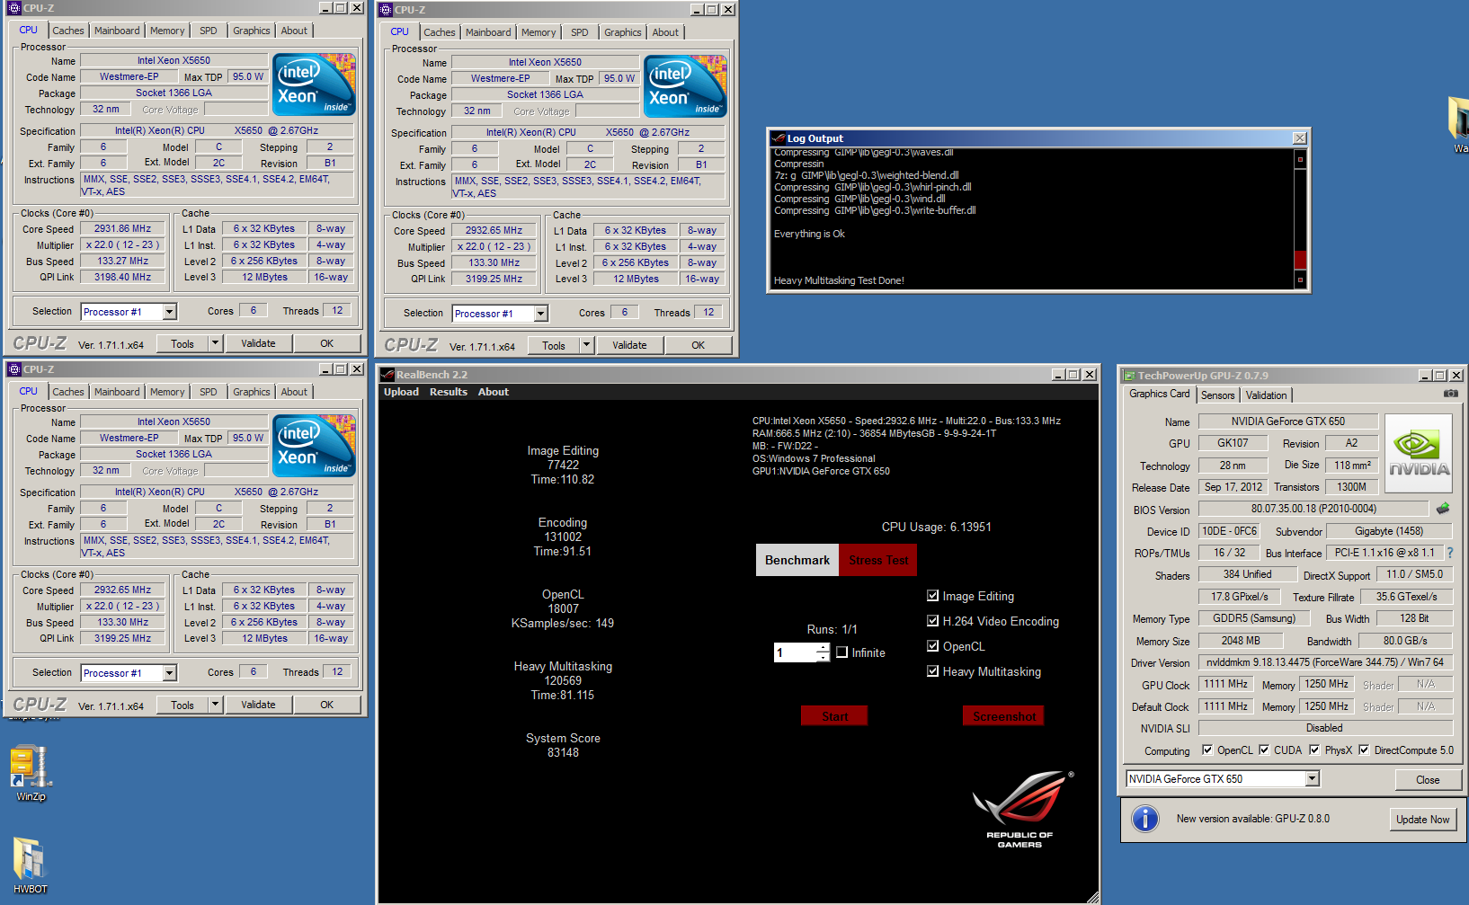Viewport: 1469px width, 905px height.
Task: Toggle the CUDA checkbox in GPU-Z
Action: point(1264,750)
